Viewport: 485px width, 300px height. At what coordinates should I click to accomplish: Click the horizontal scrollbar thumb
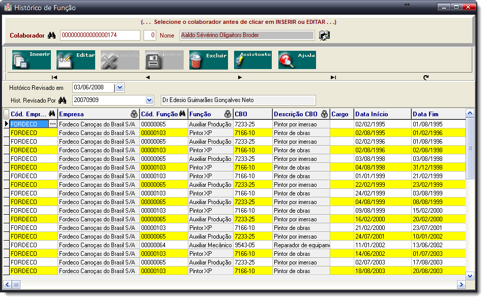[x=16, y=284]
